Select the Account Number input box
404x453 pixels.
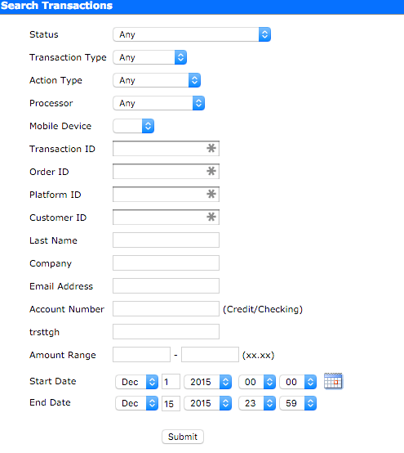166,308
